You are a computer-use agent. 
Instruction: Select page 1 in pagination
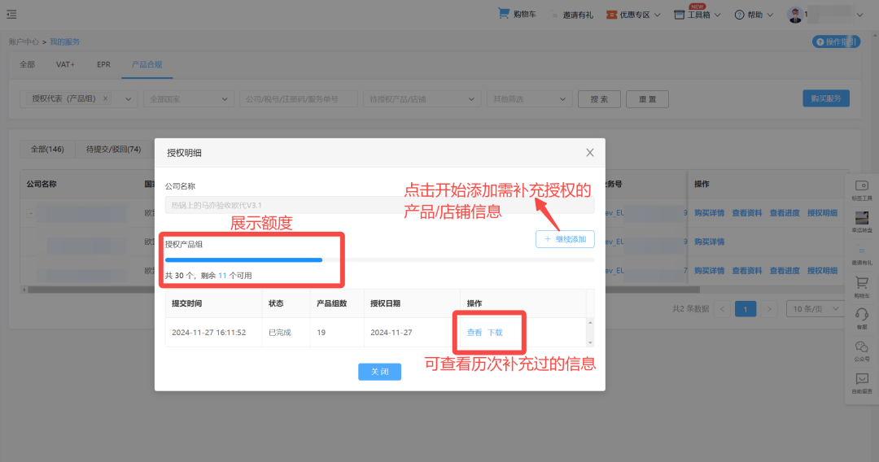coord(745,309)
